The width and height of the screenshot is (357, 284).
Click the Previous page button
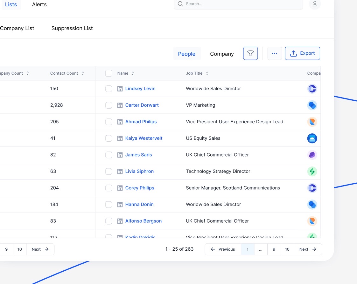(x=223, y=249)
